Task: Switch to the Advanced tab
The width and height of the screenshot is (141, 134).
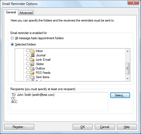Action: 26,13
